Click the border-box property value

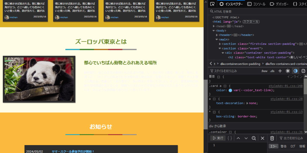[247, 116]
